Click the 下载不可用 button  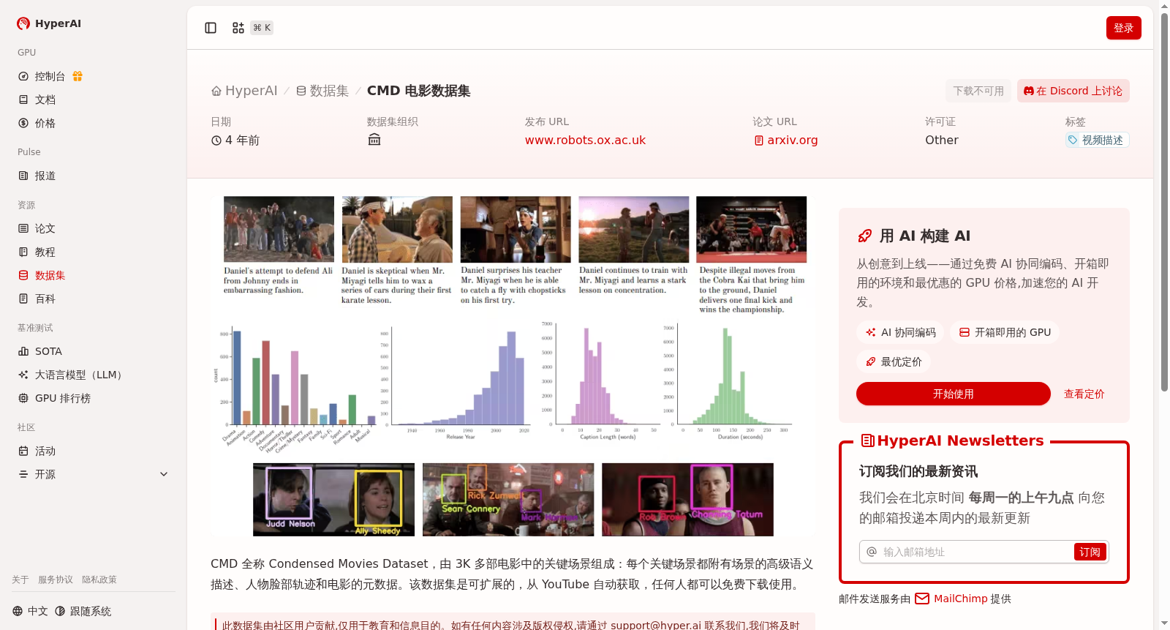coord(978,91)
